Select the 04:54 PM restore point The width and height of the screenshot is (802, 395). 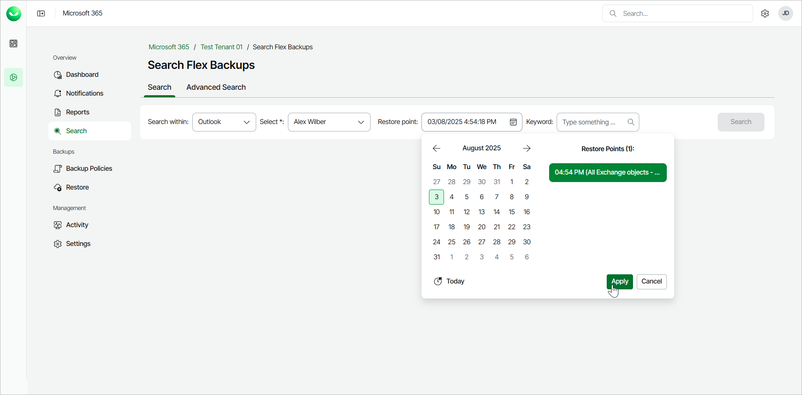pyautogui.click(x=608, y=172)
